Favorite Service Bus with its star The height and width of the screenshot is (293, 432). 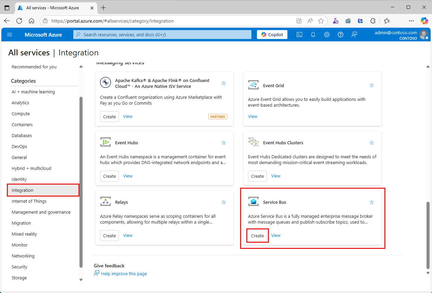[372, 202]
